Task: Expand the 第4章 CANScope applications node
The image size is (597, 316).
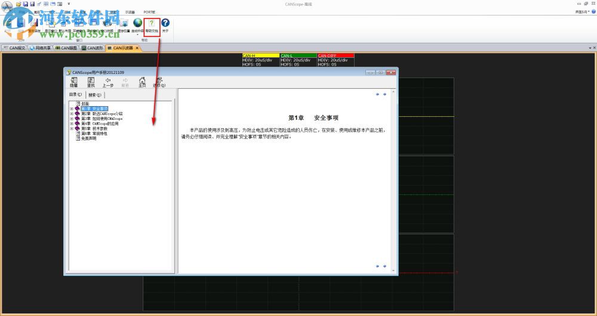Action: point(72,123)
